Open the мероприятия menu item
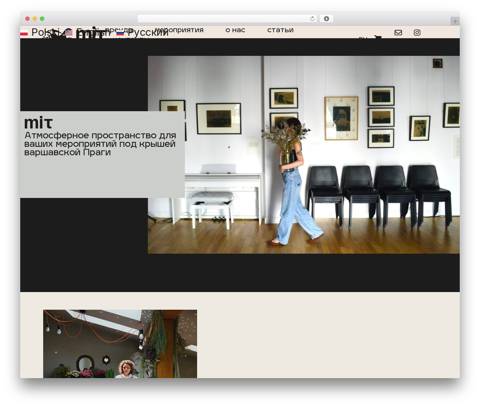This screenshot has height=407, width=480. pos(179,30)
